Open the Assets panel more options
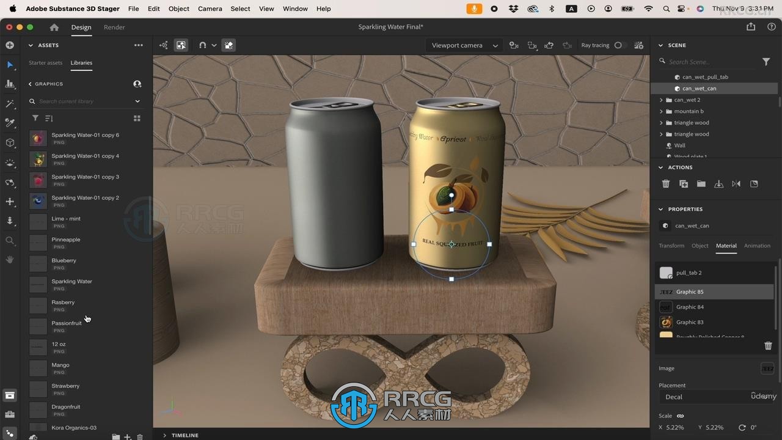 point(139,45)
